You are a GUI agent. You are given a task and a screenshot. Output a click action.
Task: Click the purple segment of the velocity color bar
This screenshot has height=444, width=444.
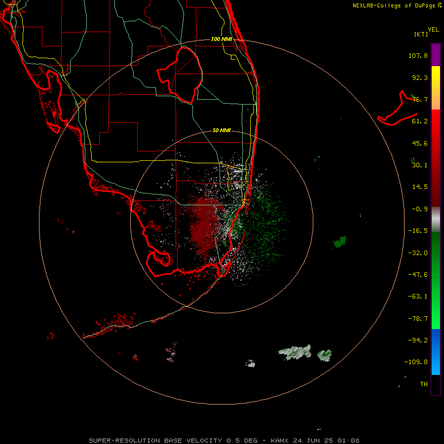pos(436,55)
